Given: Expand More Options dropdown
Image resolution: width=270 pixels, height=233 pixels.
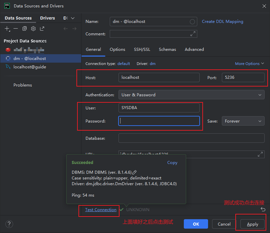Looking at the screenshot, I should [249, 64].
